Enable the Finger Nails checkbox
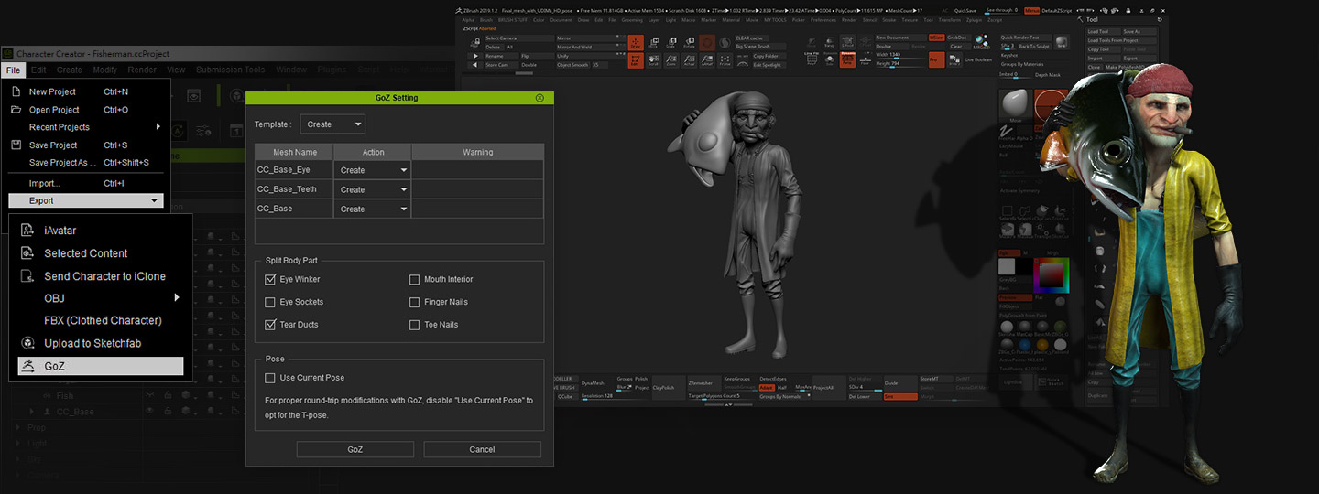1319x494 pixels. (415, 302)
